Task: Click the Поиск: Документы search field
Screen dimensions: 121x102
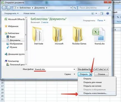Action: coord(93,8)
